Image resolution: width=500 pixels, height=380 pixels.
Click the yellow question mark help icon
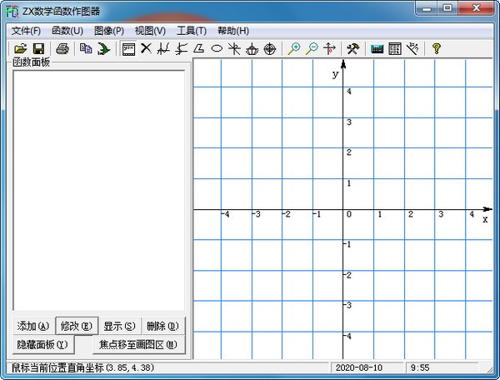pos(436,49)
